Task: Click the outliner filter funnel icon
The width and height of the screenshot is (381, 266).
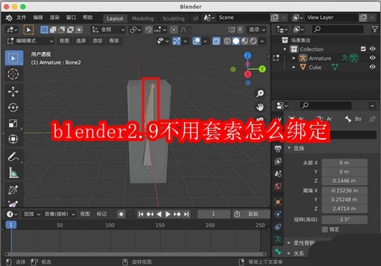Action: click(x=374, y=29)
